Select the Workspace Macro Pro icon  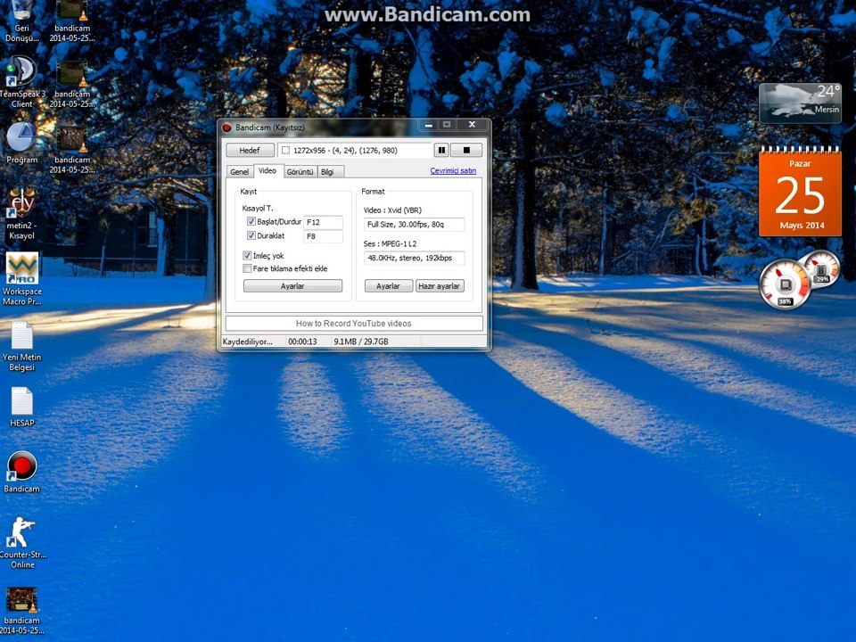click(x=21, y=279)
